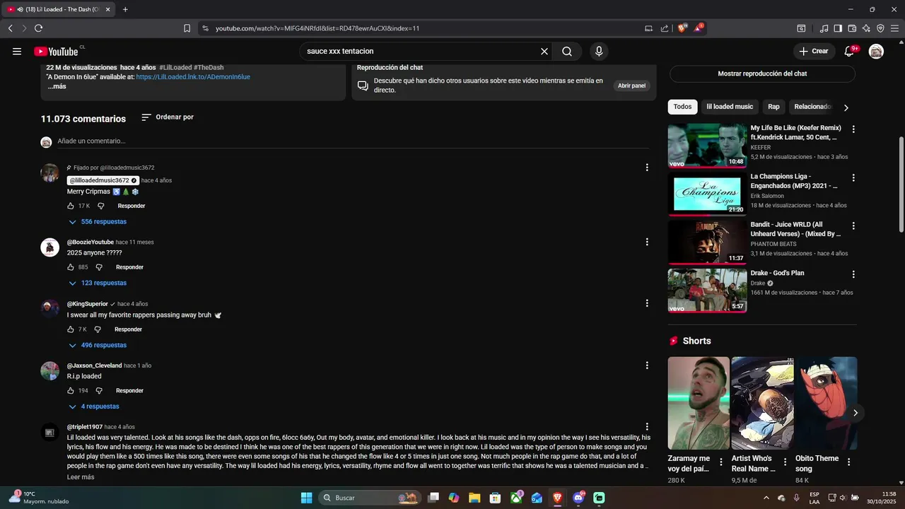Open options menu for KingSuperior comment
Image resolution: width=905 pixels, height=509 pixels.
(646, 303)
